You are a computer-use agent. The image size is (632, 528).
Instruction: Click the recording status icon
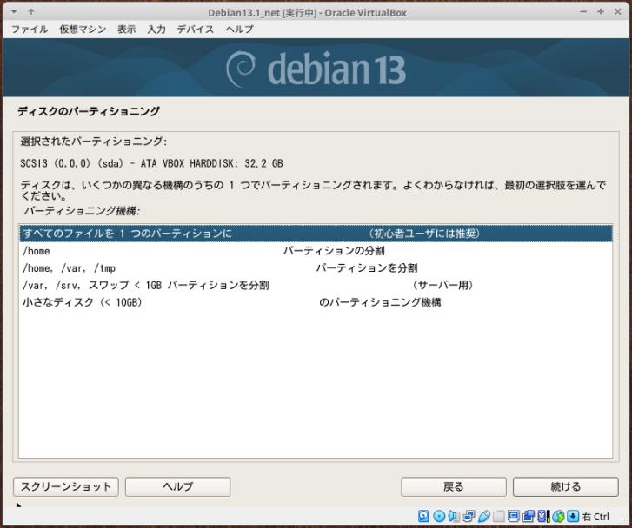click(529, 516)
